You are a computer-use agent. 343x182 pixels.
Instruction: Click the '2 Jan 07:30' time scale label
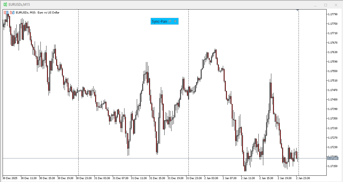tap(230, 178)
